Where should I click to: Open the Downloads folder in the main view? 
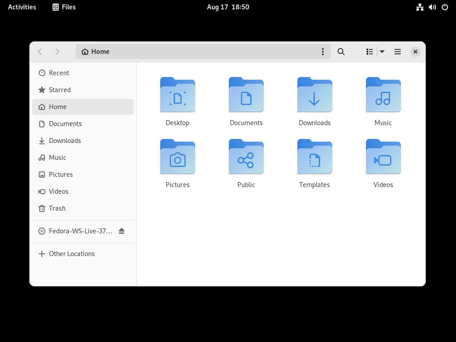[x=315, y=95]
